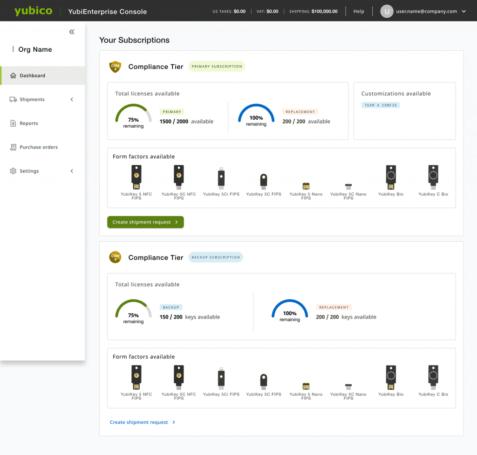Click the primary Compliance Tier shield badge

(115, 67)
